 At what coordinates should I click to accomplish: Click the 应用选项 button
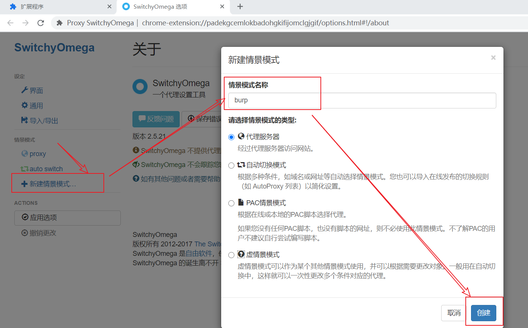[68, 218]
